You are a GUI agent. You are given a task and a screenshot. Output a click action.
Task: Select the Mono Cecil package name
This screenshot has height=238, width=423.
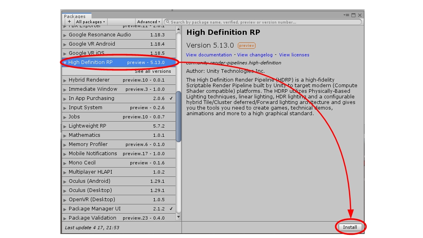82,162
